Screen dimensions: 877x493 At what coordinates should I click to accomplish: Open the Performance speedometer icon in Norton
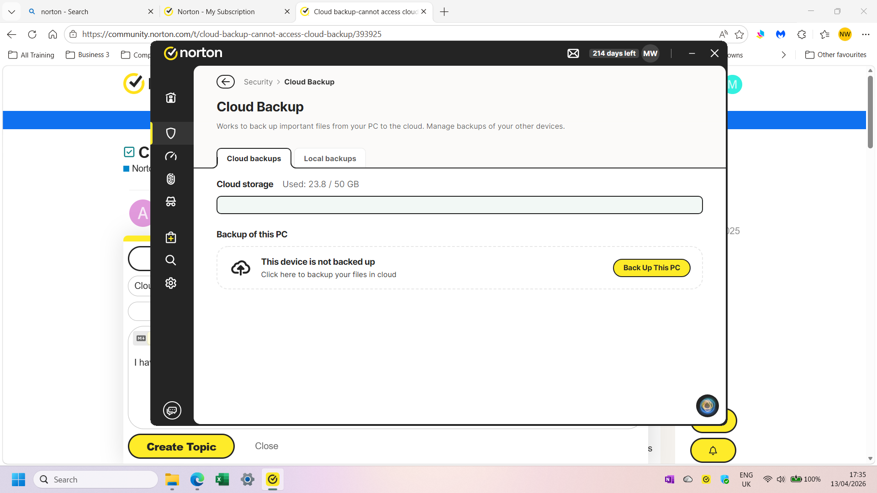(x=171, y=156)
